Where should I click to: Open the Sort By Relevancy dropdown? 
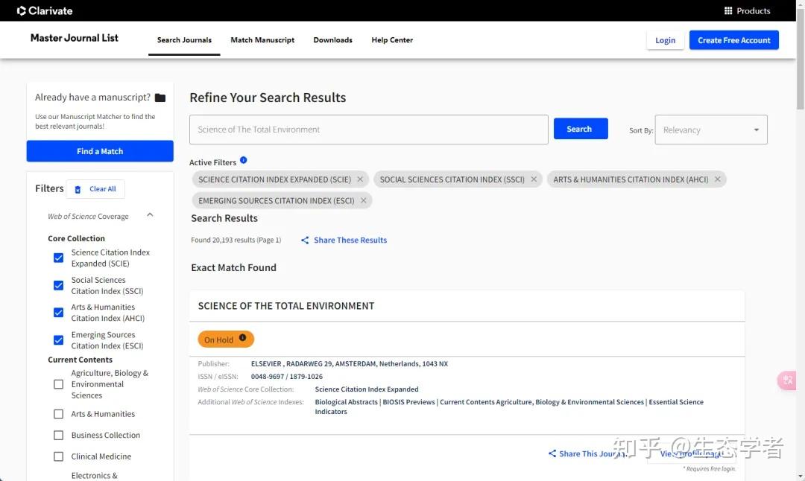coord(710,130)
